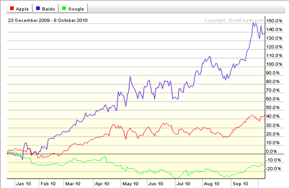This screenshot has height=188, width=289.
Task: Click the -20.0% y-axis label
Action: [x=273, y=168]
